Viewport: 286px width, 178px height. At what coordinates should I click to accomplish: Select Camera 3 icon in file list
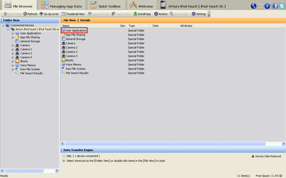[64, 51]
